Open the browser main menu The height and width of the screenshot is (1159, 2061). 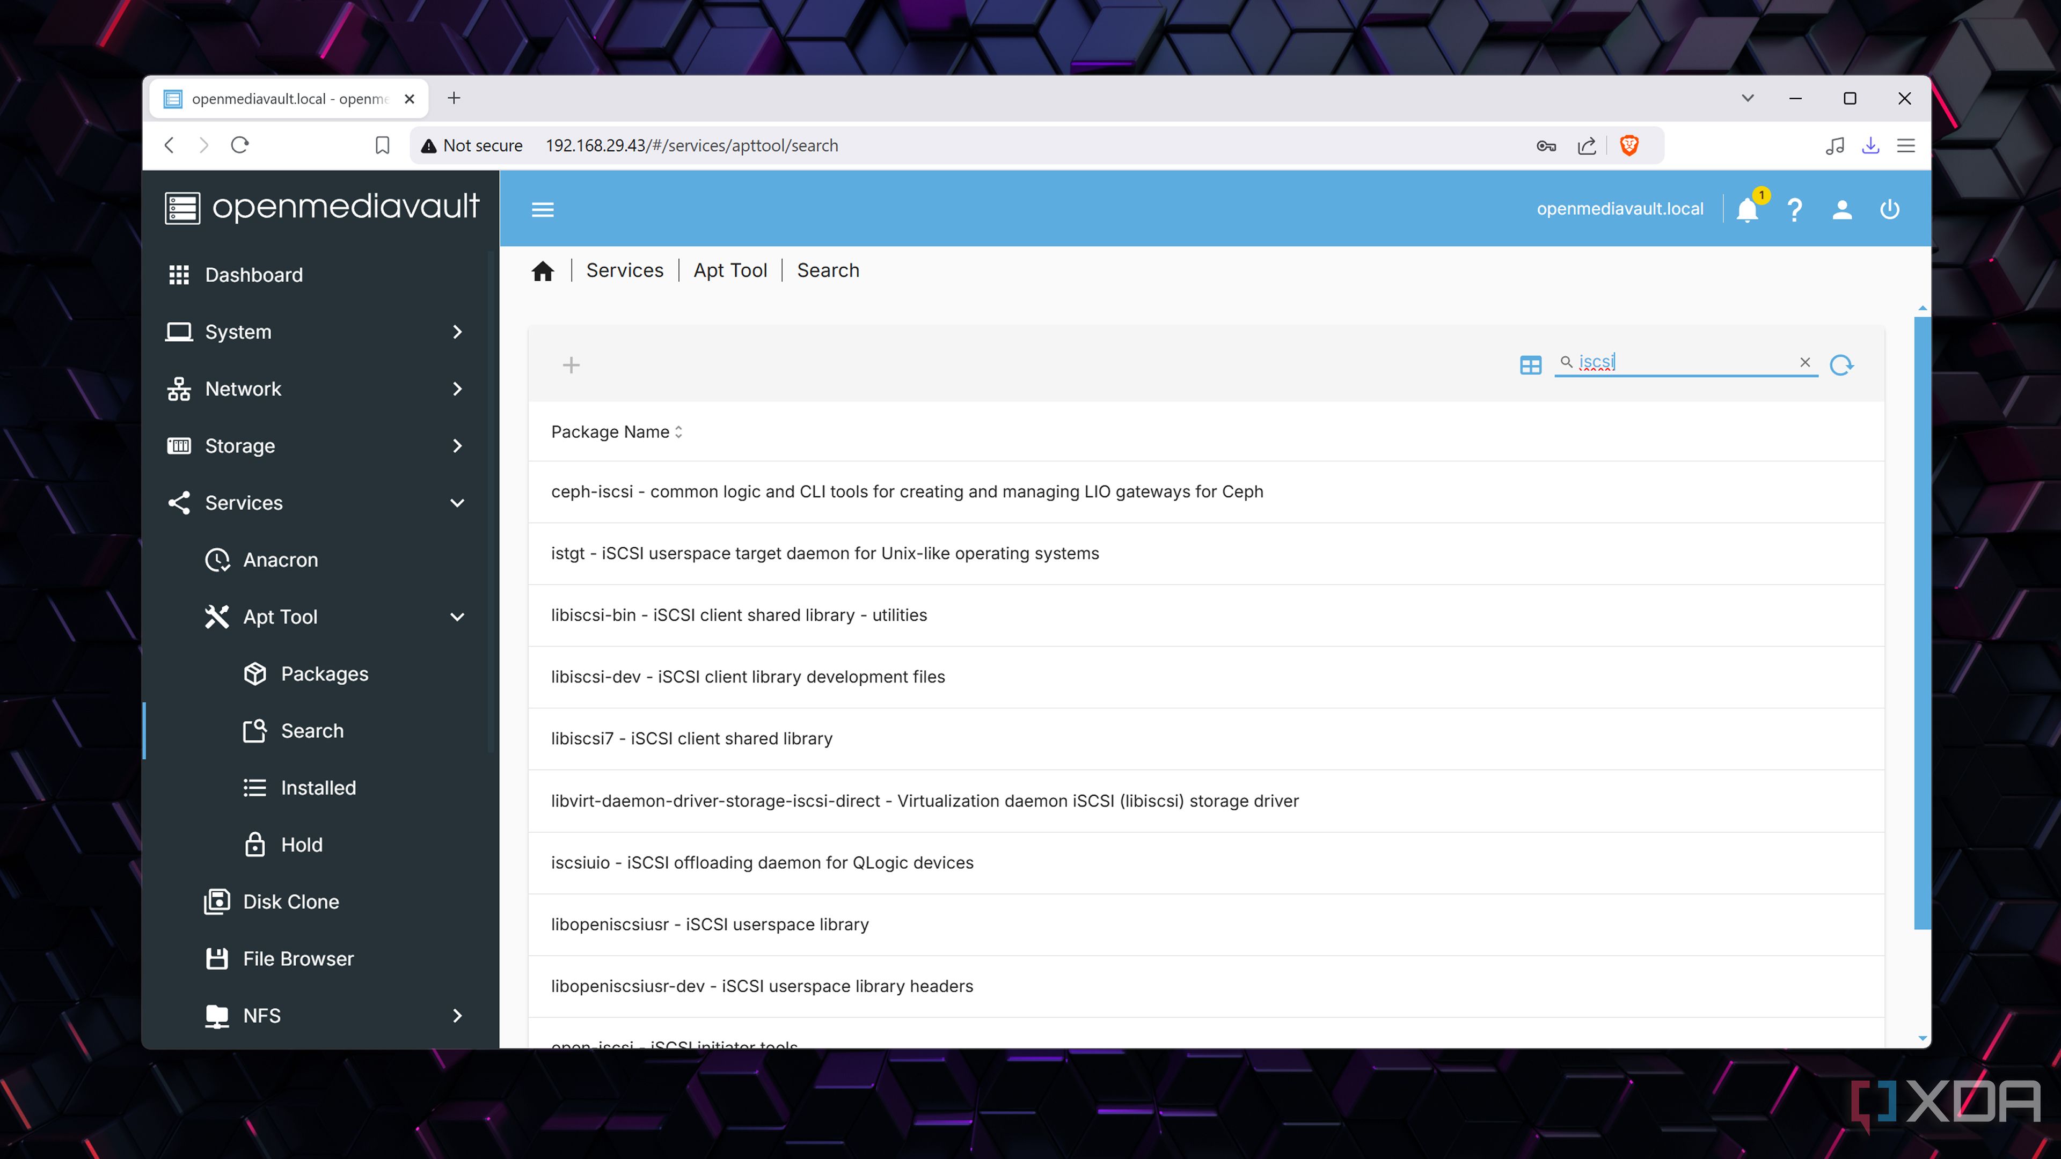point(1906,145)
